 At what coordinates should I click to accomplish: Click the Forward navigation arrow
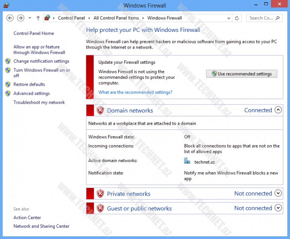click(21, 18)
